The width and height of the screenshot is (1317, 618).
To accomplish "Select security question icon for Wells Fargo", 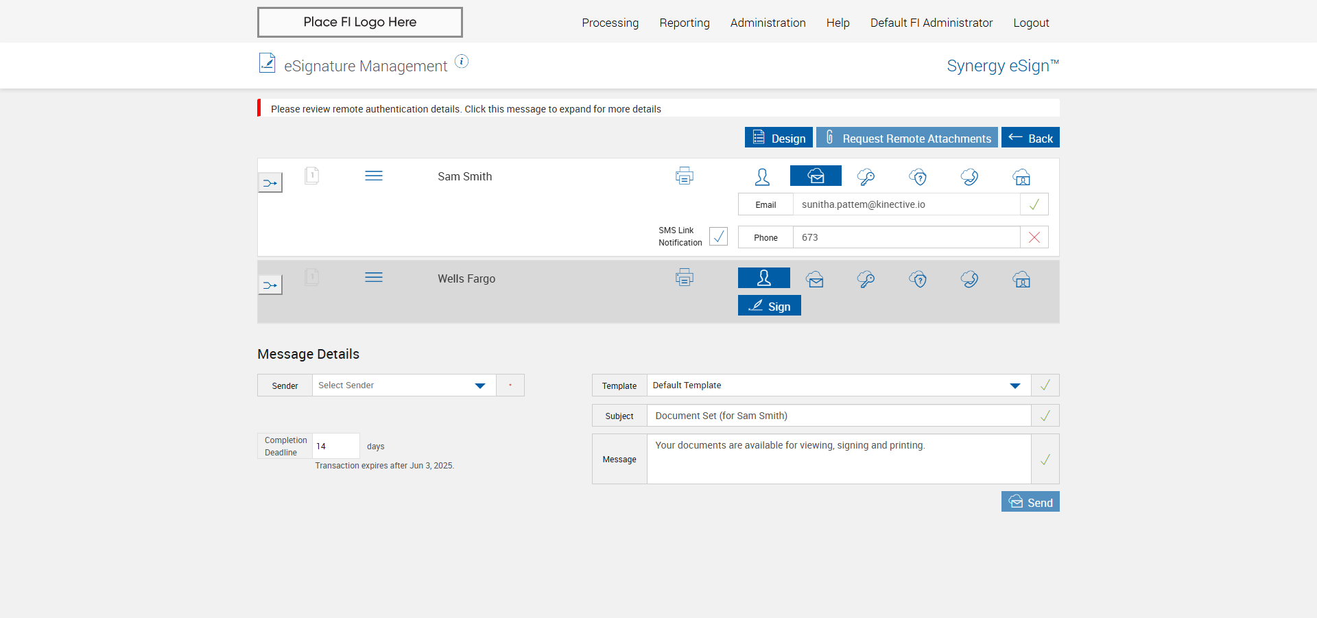I will pyautogui.click(x=918, y=279).
